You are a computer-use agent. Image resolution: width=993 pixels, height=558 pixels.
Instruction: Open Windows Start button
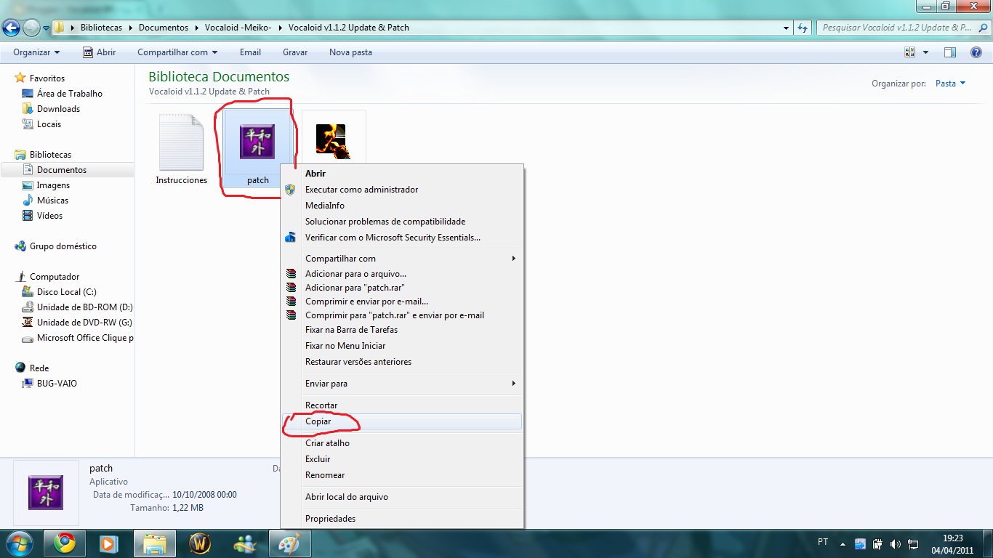pyautogui.click(x=20, y=543)
